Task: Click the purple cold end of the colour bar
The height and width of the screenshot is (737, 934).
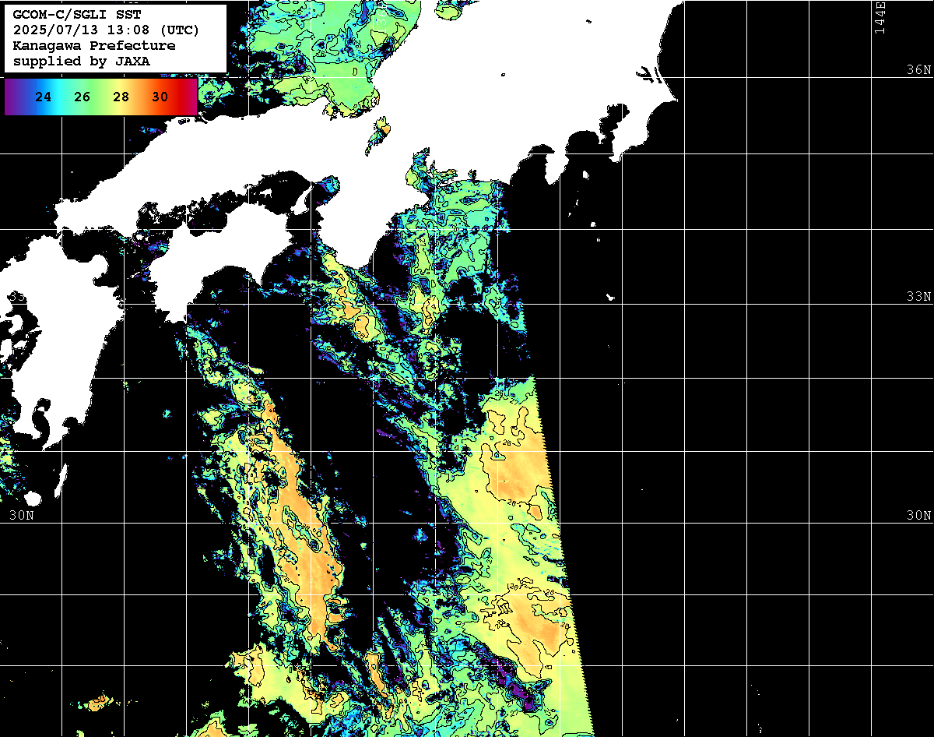Action: tap(13, 97)
